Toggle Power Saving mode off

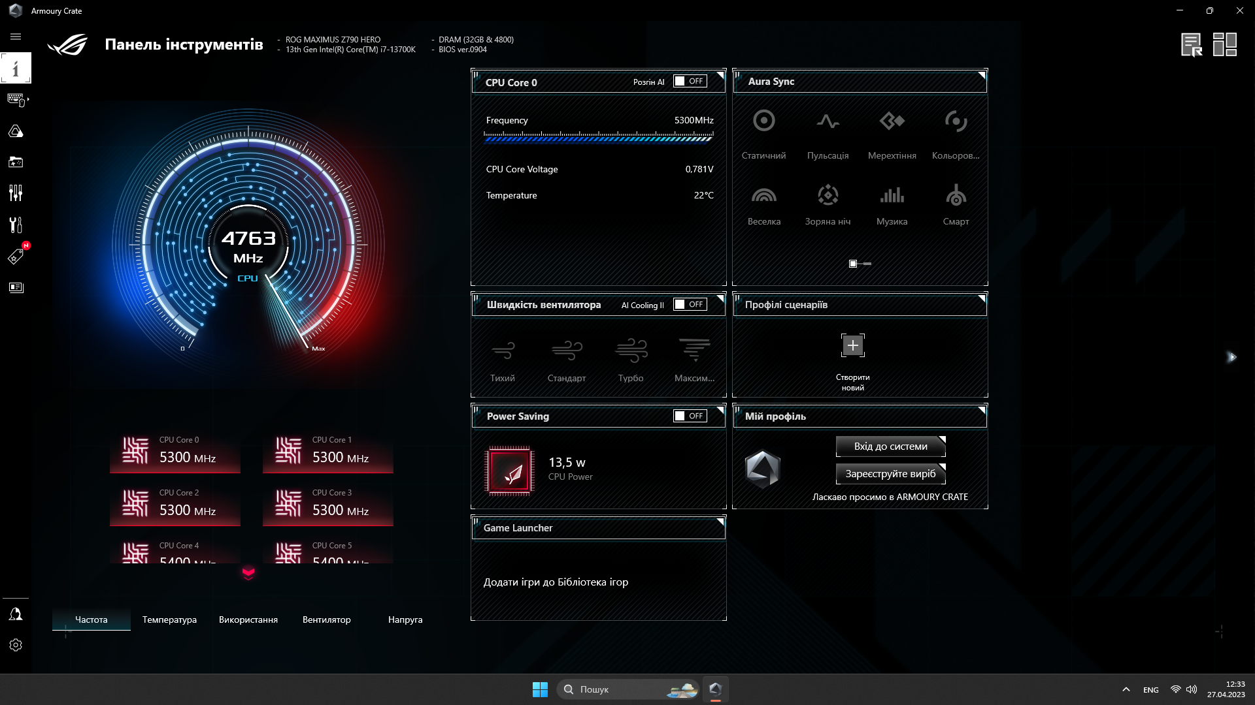(x=689, y=416)
